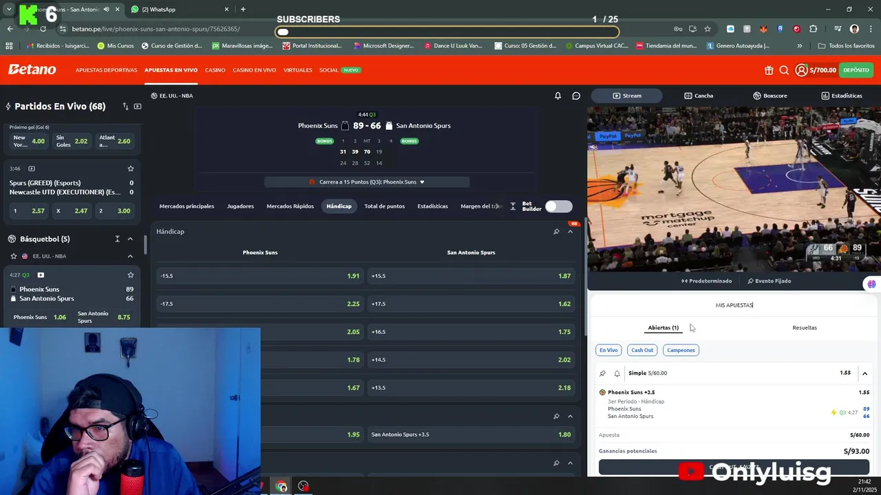Open CASINO EN VIVO in Betano nav
881x495 pixels.
click(254, 70)
